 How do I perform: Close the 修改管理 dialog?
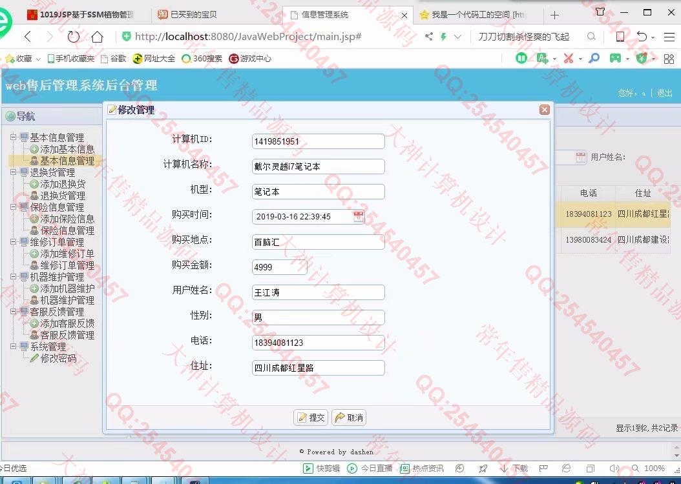[x=544, y=110]
